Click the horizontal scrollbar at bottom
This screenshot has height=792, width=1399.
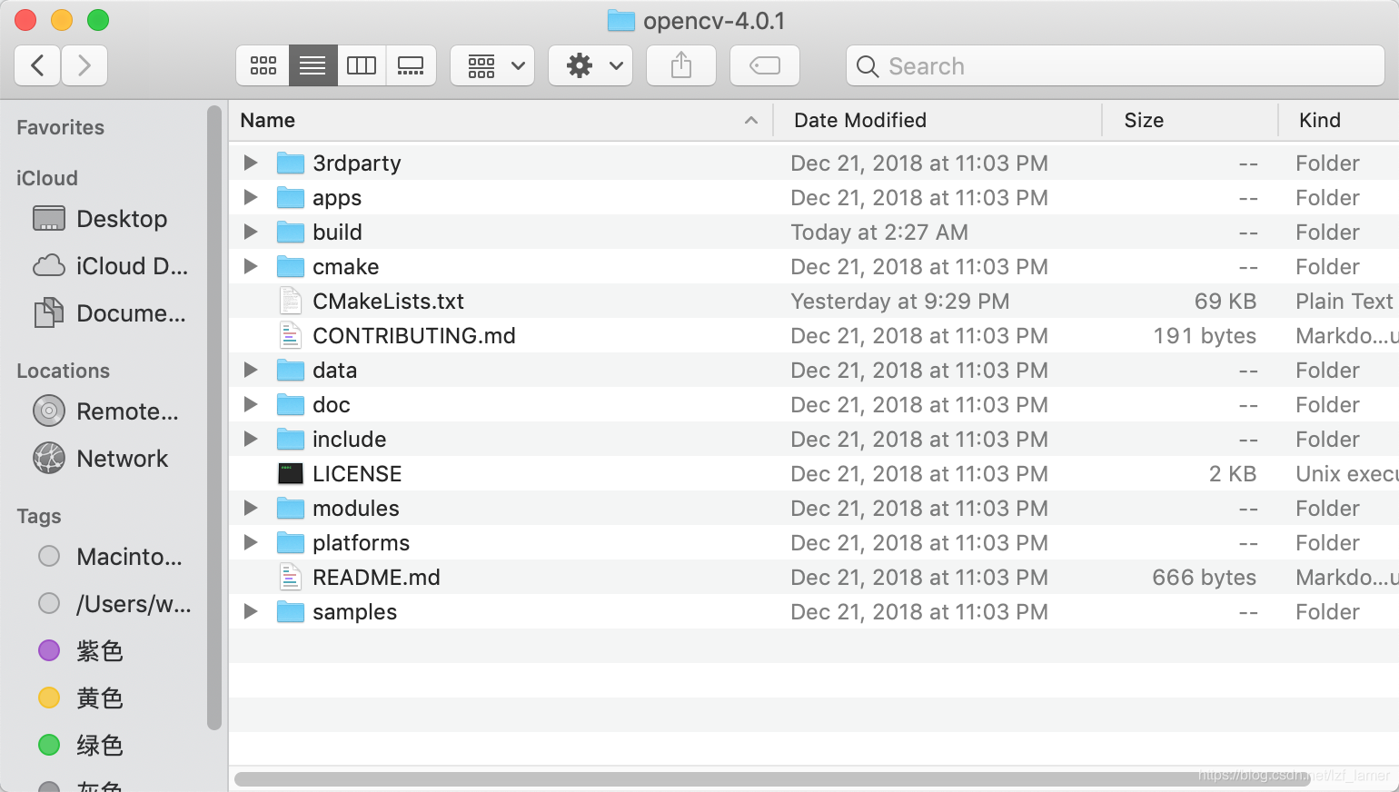tap(772, 778)
